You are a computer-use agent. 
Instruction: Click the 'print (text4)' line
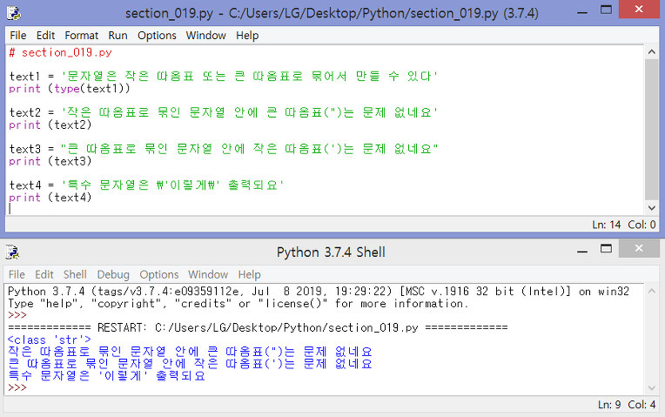click(x=50, y=198)
